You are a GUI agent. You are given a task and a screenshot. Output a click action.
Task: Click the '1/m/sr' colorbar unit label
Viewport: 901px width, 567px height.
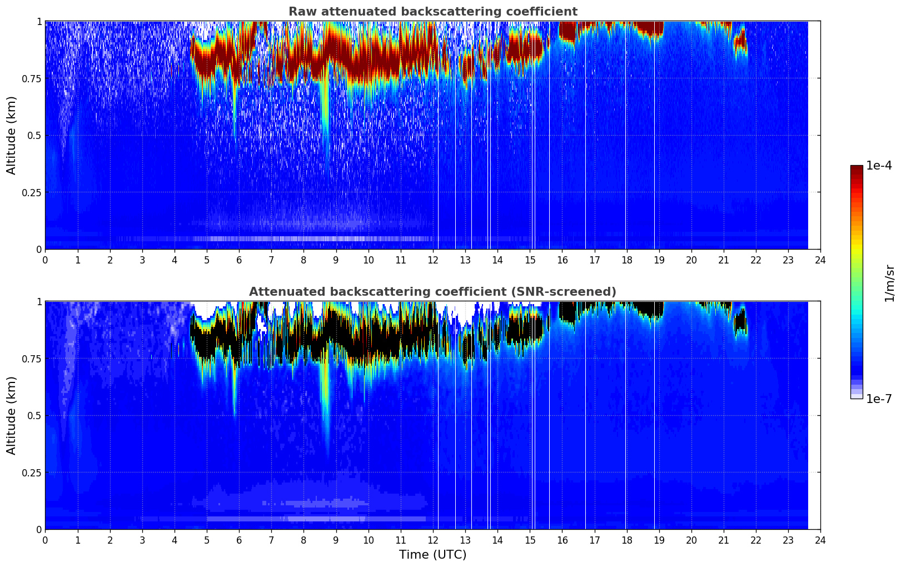[889, 283]
